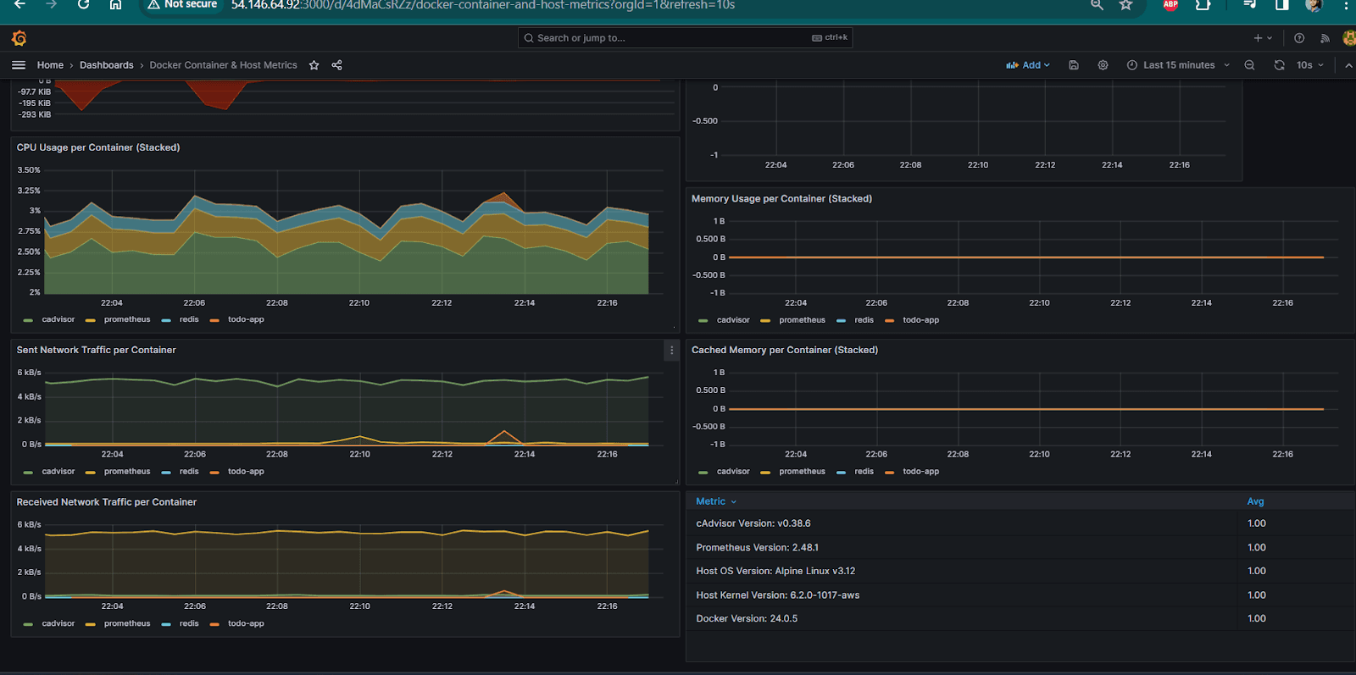Open Sent Network Traffic panel three-dot menu
The height and width of the screenshot is (675, 1356).
point(671,350)
